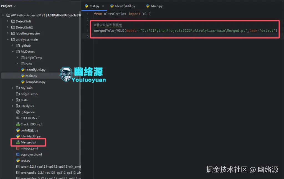The height and width of the screenshot is (179, 284).
Task: Click the CITATION.cff file icon
Action: click(x=18, y=118)
